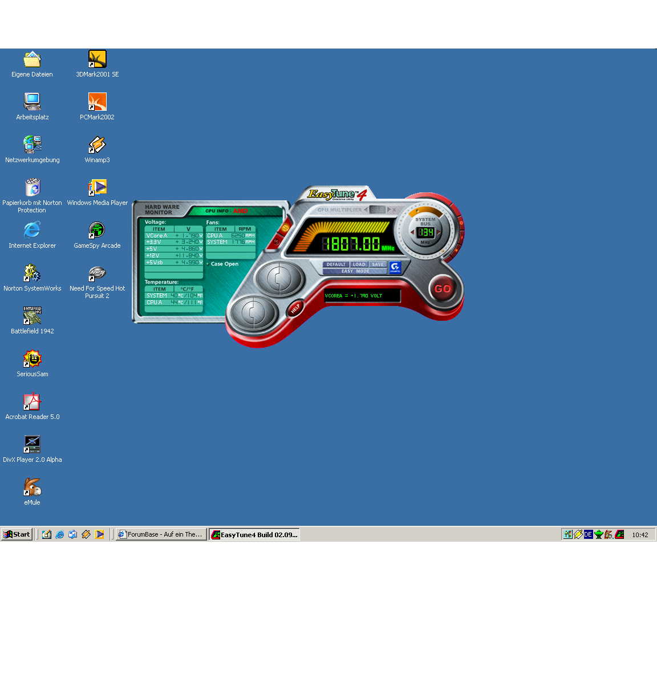Select Papierkorb mit Norton Protection icon
657x685 pixels.
click(32, 196)
